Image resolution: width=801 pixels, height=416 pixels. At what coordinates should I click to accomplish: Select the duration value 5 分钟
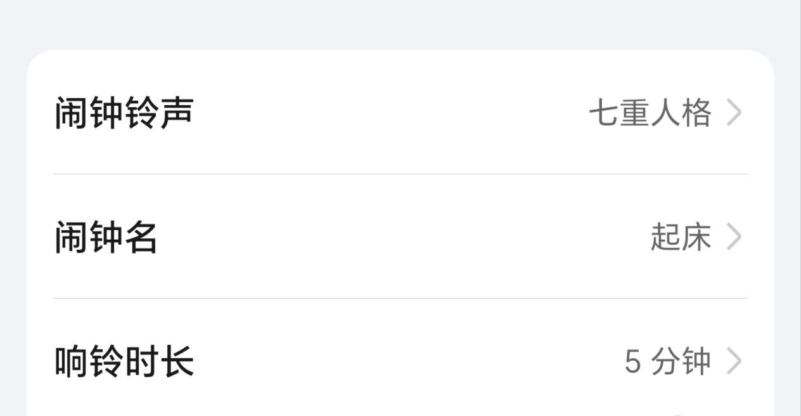(x=667, y=361)
